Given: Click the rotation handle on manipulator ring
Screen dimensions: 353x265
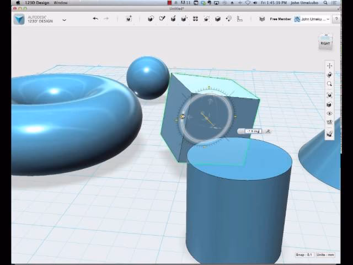Looking at the screenshot, I should (183, 116).
